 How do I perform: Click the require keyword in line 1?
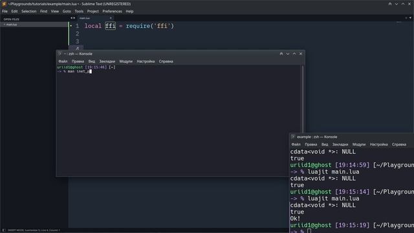tap(138, 26)
